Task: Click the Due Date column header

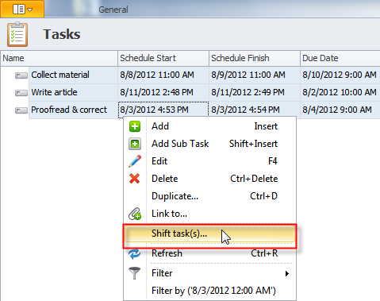Action: coord(340,58)
